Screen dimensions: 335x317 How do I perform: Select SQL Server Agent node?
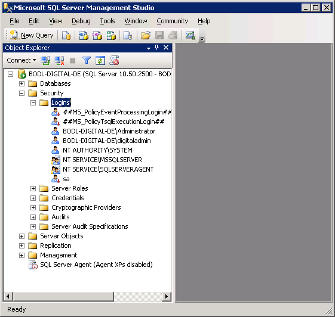pyautogui.click(x=96, y=265)
